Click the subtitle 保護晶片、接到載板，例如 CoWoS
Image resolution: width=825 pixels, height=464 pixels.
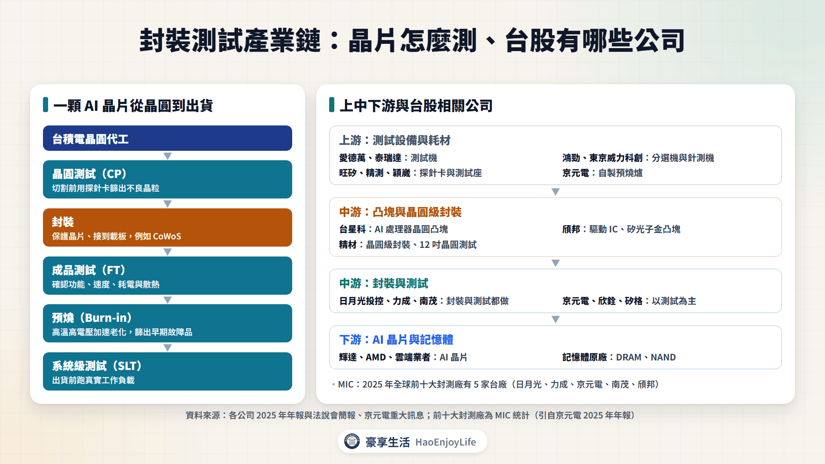click(x=116, y=236)
